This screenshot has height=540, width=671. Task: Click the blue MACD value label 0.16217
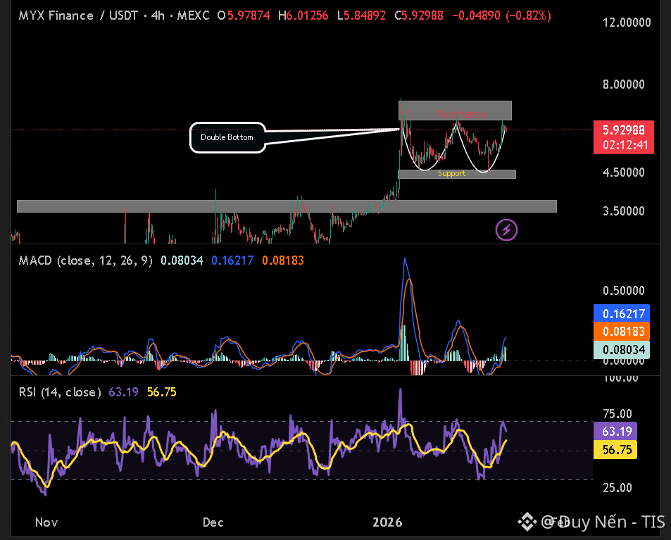coord(622,313)
